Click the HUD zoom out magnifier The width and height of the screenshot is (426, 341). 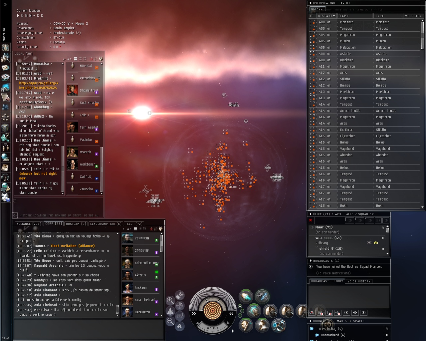[170, 321]
